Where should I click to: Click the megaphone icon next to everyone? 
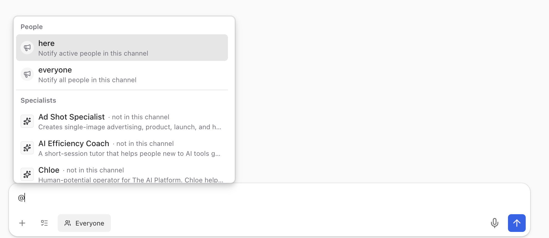pyautogui.click(x=27, y=74)
